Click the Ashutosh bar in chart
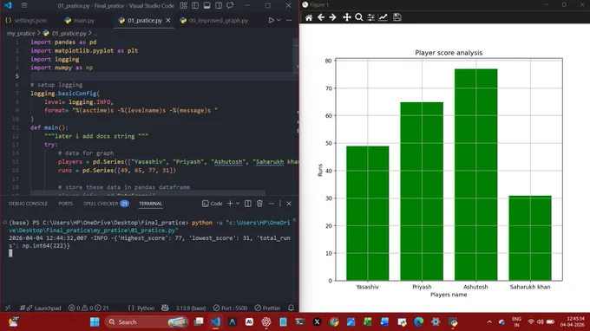Viewport: 590px width, 331px height. coord(476,174)
